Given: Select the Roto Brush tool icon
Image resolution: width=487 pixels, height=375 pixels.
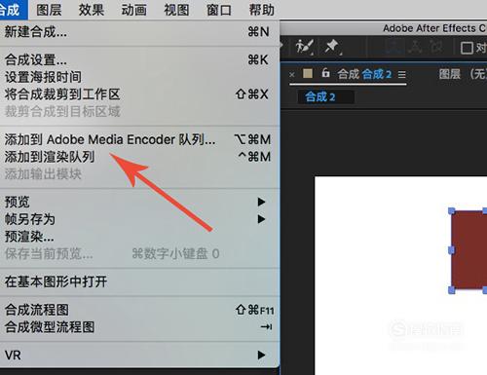Looking at the screenshot, I should tap(305, 47).
